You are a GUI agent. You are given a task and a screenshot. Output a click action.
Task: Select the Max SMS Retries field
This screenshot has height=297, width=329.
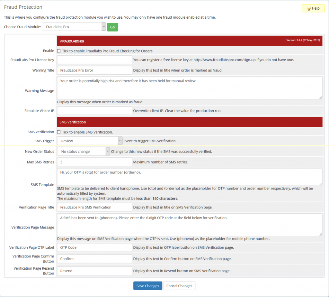94,162
